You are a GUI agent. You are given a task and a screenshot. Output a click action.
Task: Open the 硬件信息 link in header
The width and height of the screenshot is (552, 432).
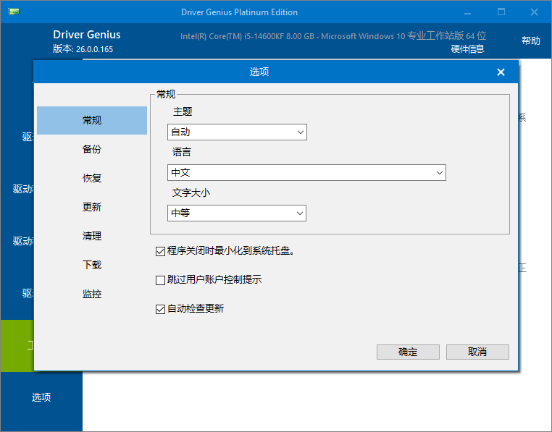[467, 49]
